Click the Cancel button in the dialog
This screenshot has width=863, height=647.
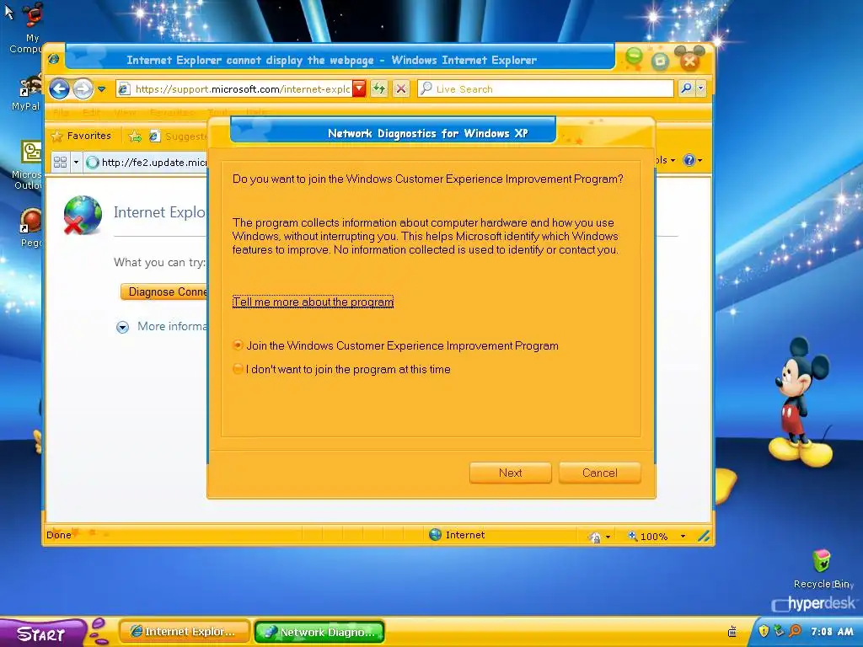(x=599, y=473)
